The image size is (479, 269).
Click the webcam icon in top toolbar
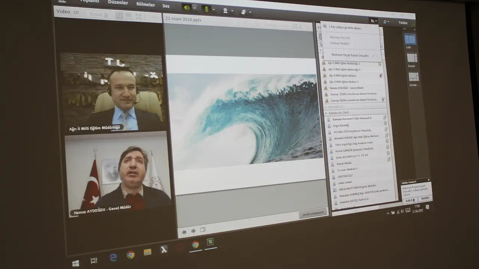click(225, 10)
